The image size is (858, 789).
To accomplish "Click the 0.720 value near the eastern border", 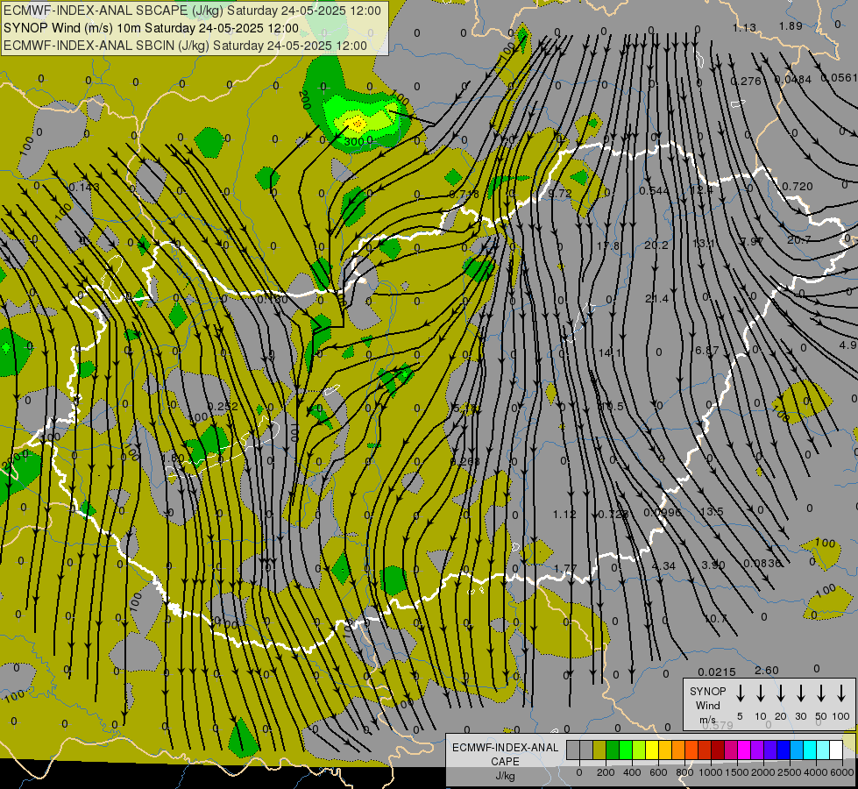I will pos(798,186).
